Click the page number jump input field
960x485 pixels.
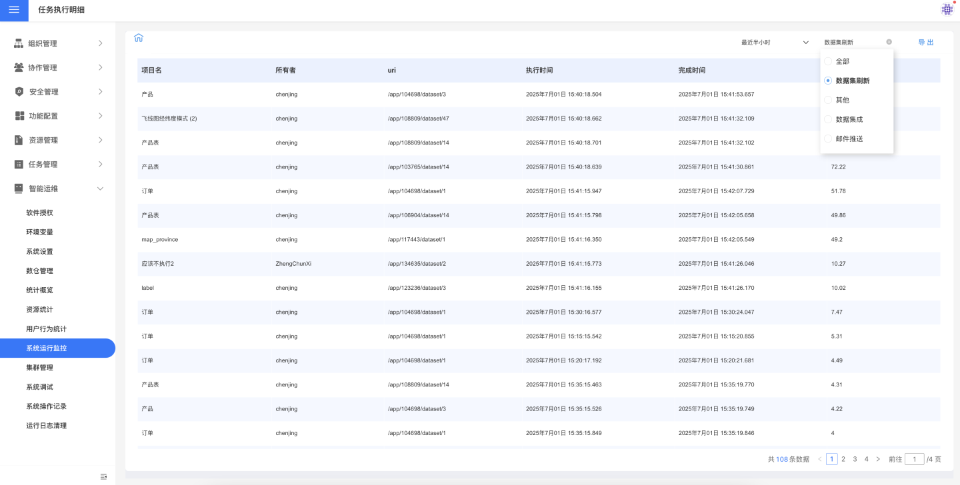tap(914, 459)
